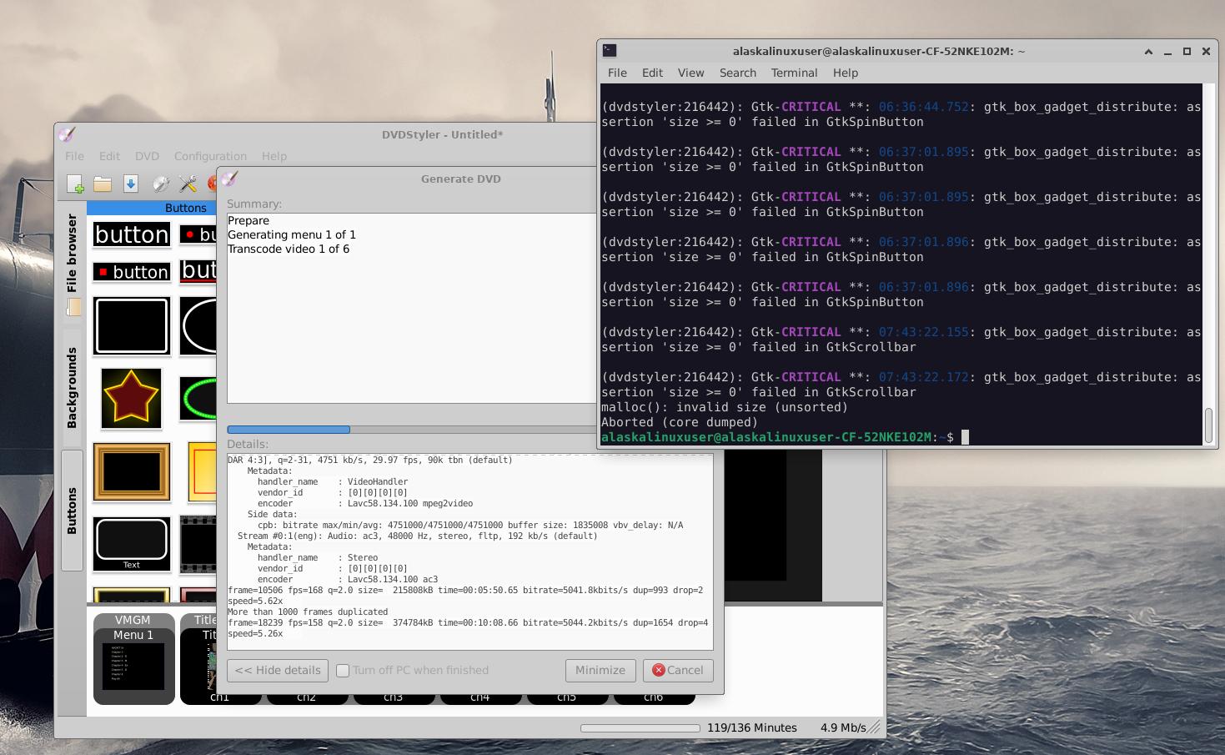Open settings via crossed tools icon
The image size is (1225, 755).
pos(188,184)
